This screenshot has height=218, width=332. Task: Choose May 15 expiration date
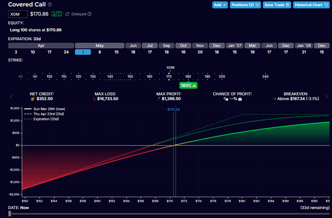tap(116, 52)
